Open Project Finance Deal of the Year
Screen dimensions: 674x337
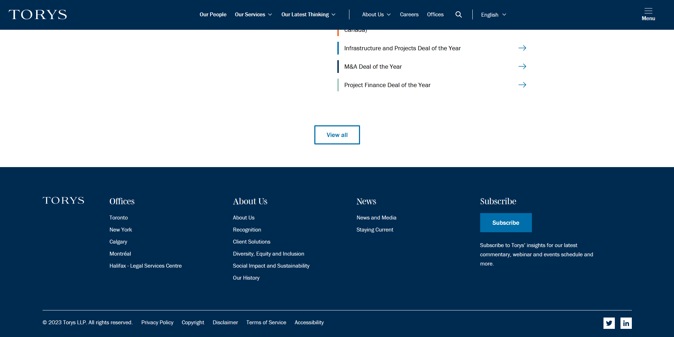[x=387, y=85]
